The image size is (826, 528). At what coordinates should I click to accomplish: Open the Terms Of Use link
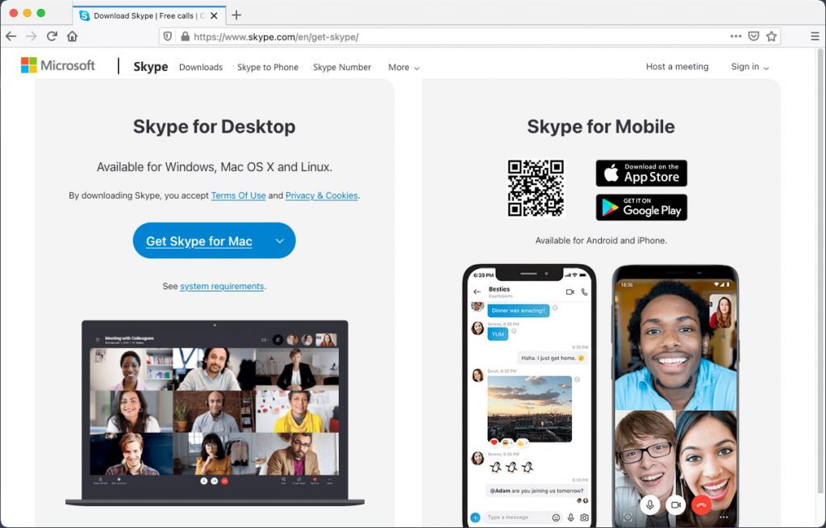tap(238, 195)
